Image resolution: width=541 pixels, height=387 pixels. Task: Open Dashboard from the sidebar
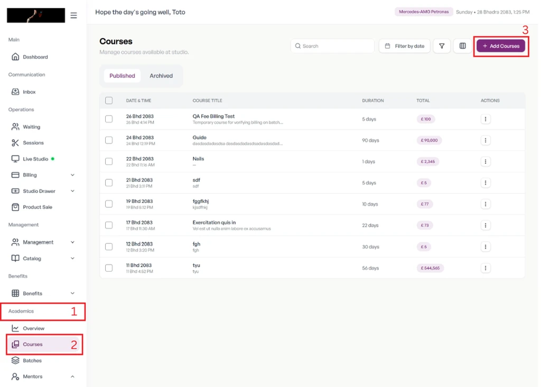click(30, 57)
